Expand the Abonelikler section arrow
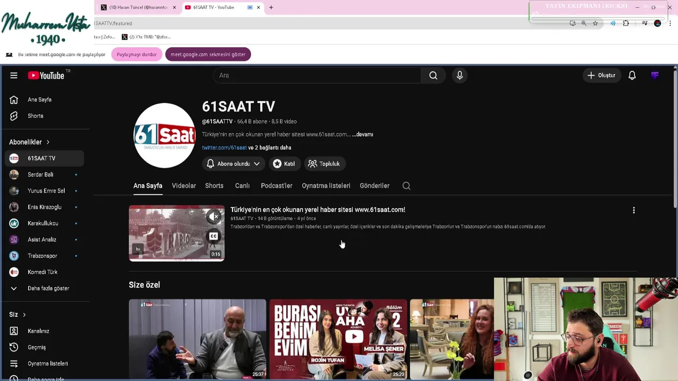 point(48,142)
